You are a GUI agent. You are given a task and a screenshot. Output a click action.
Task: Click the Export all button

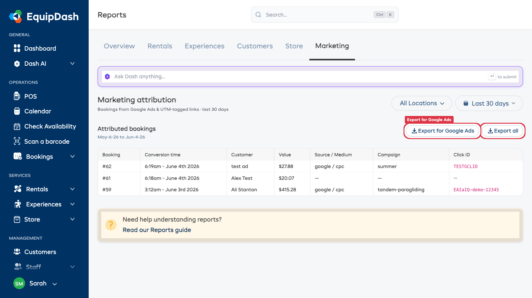pos(503,131)
